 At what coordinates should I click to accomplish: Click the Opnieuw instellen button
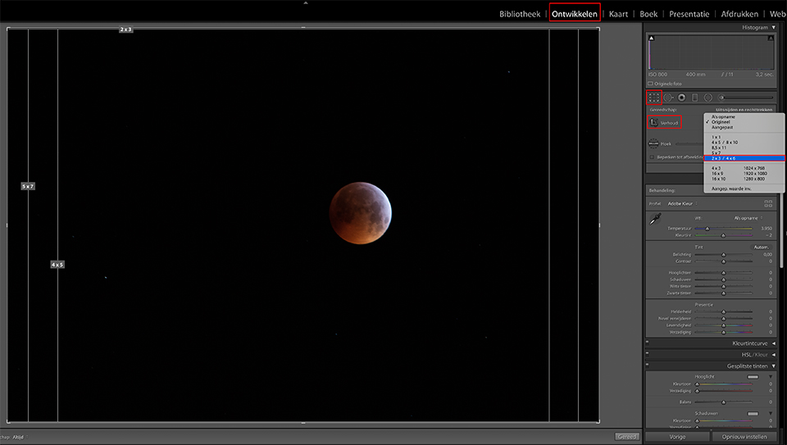(745, 437)
